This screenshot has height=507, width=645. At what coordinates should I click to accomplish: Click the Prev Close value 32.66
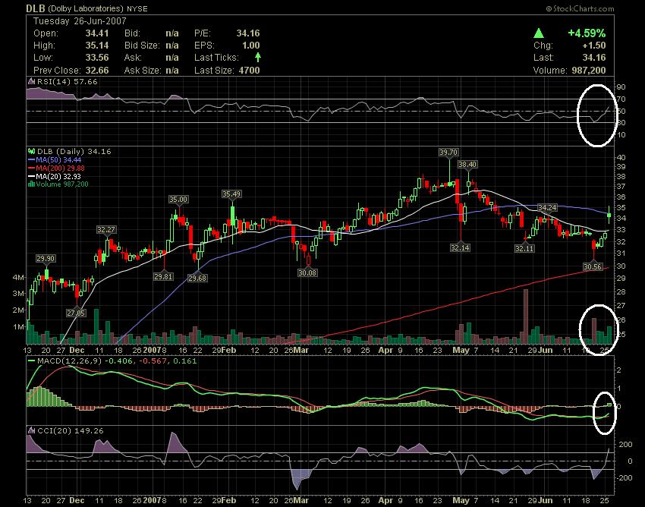click(x=97, y=71)
